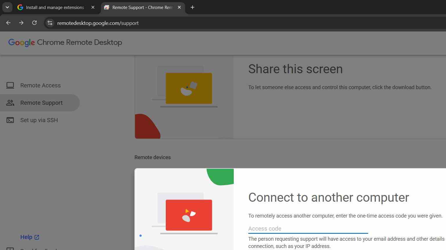446x250 pixels.
Task: View site information icon in address bar
Action: [x=50, y=23]
